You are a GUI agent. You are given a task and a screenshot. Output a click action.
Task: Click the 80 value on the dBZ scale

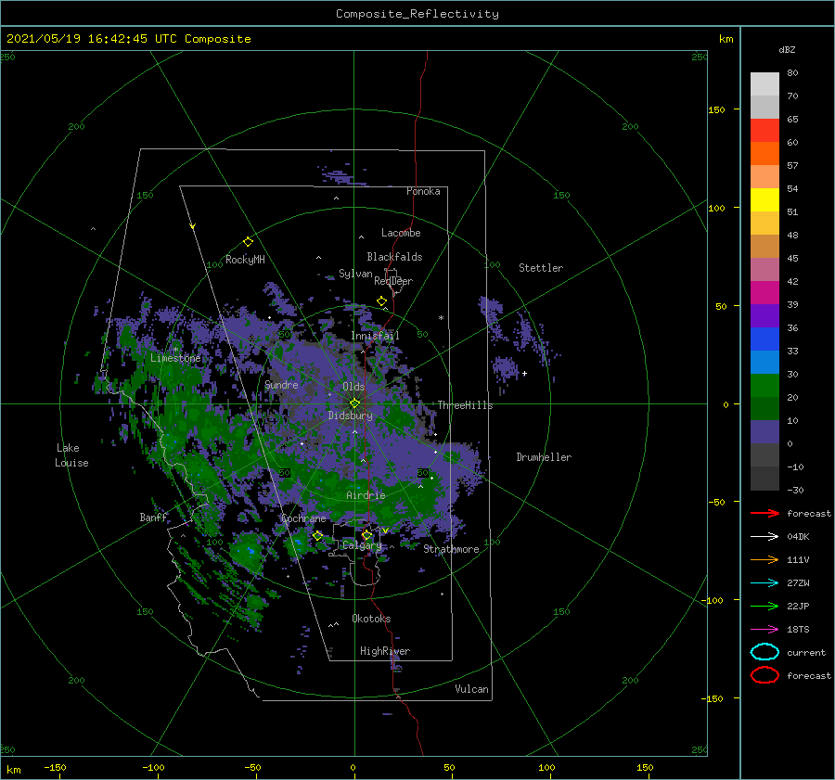point(792,72)
